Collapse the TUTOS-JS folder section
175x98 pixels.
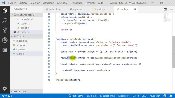(x=27, y=36)
